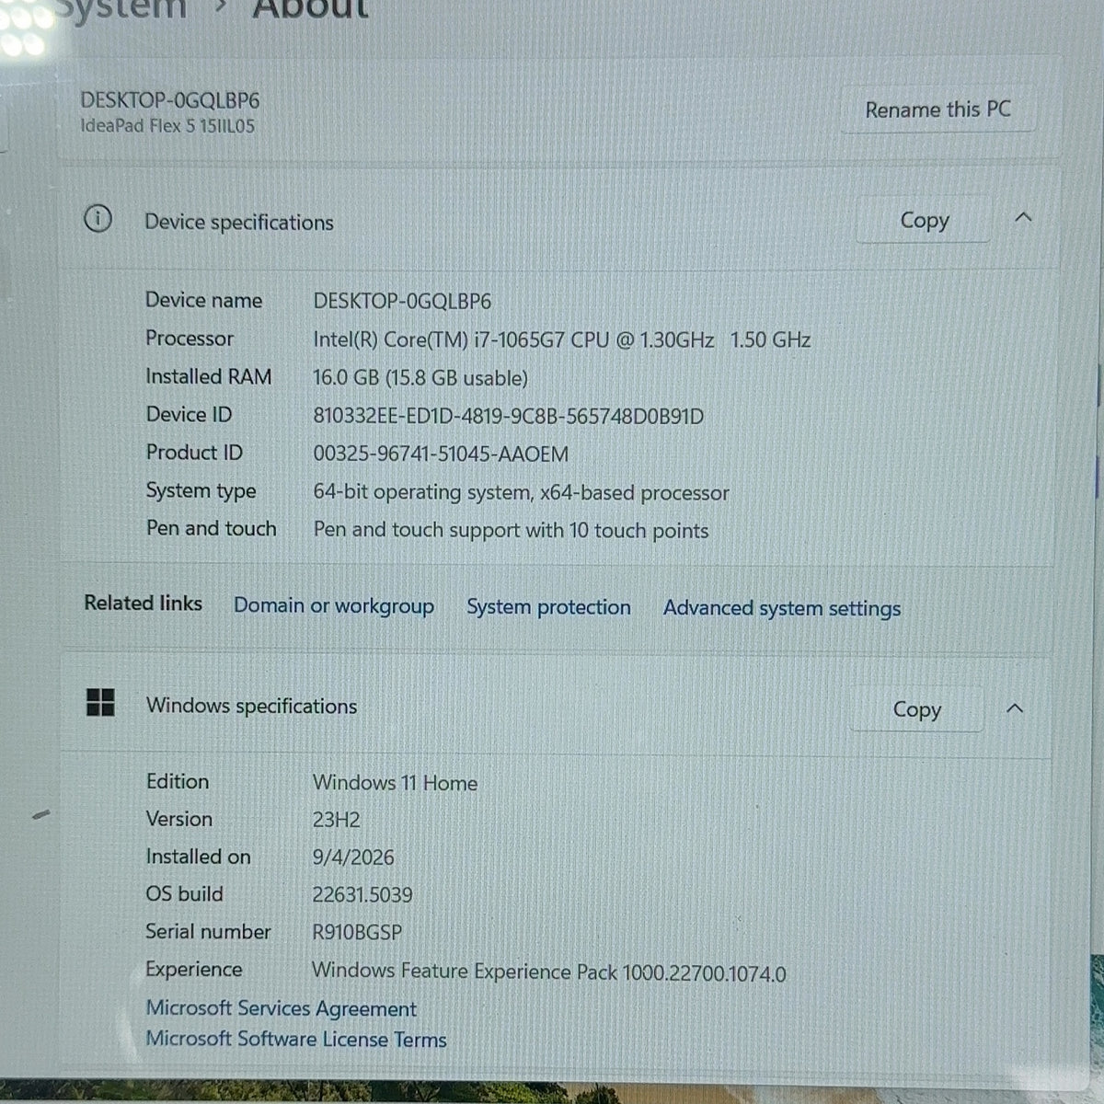Select the 16.0 GB installed RAM value
Screen dimensions: 1104x1104
420,378
